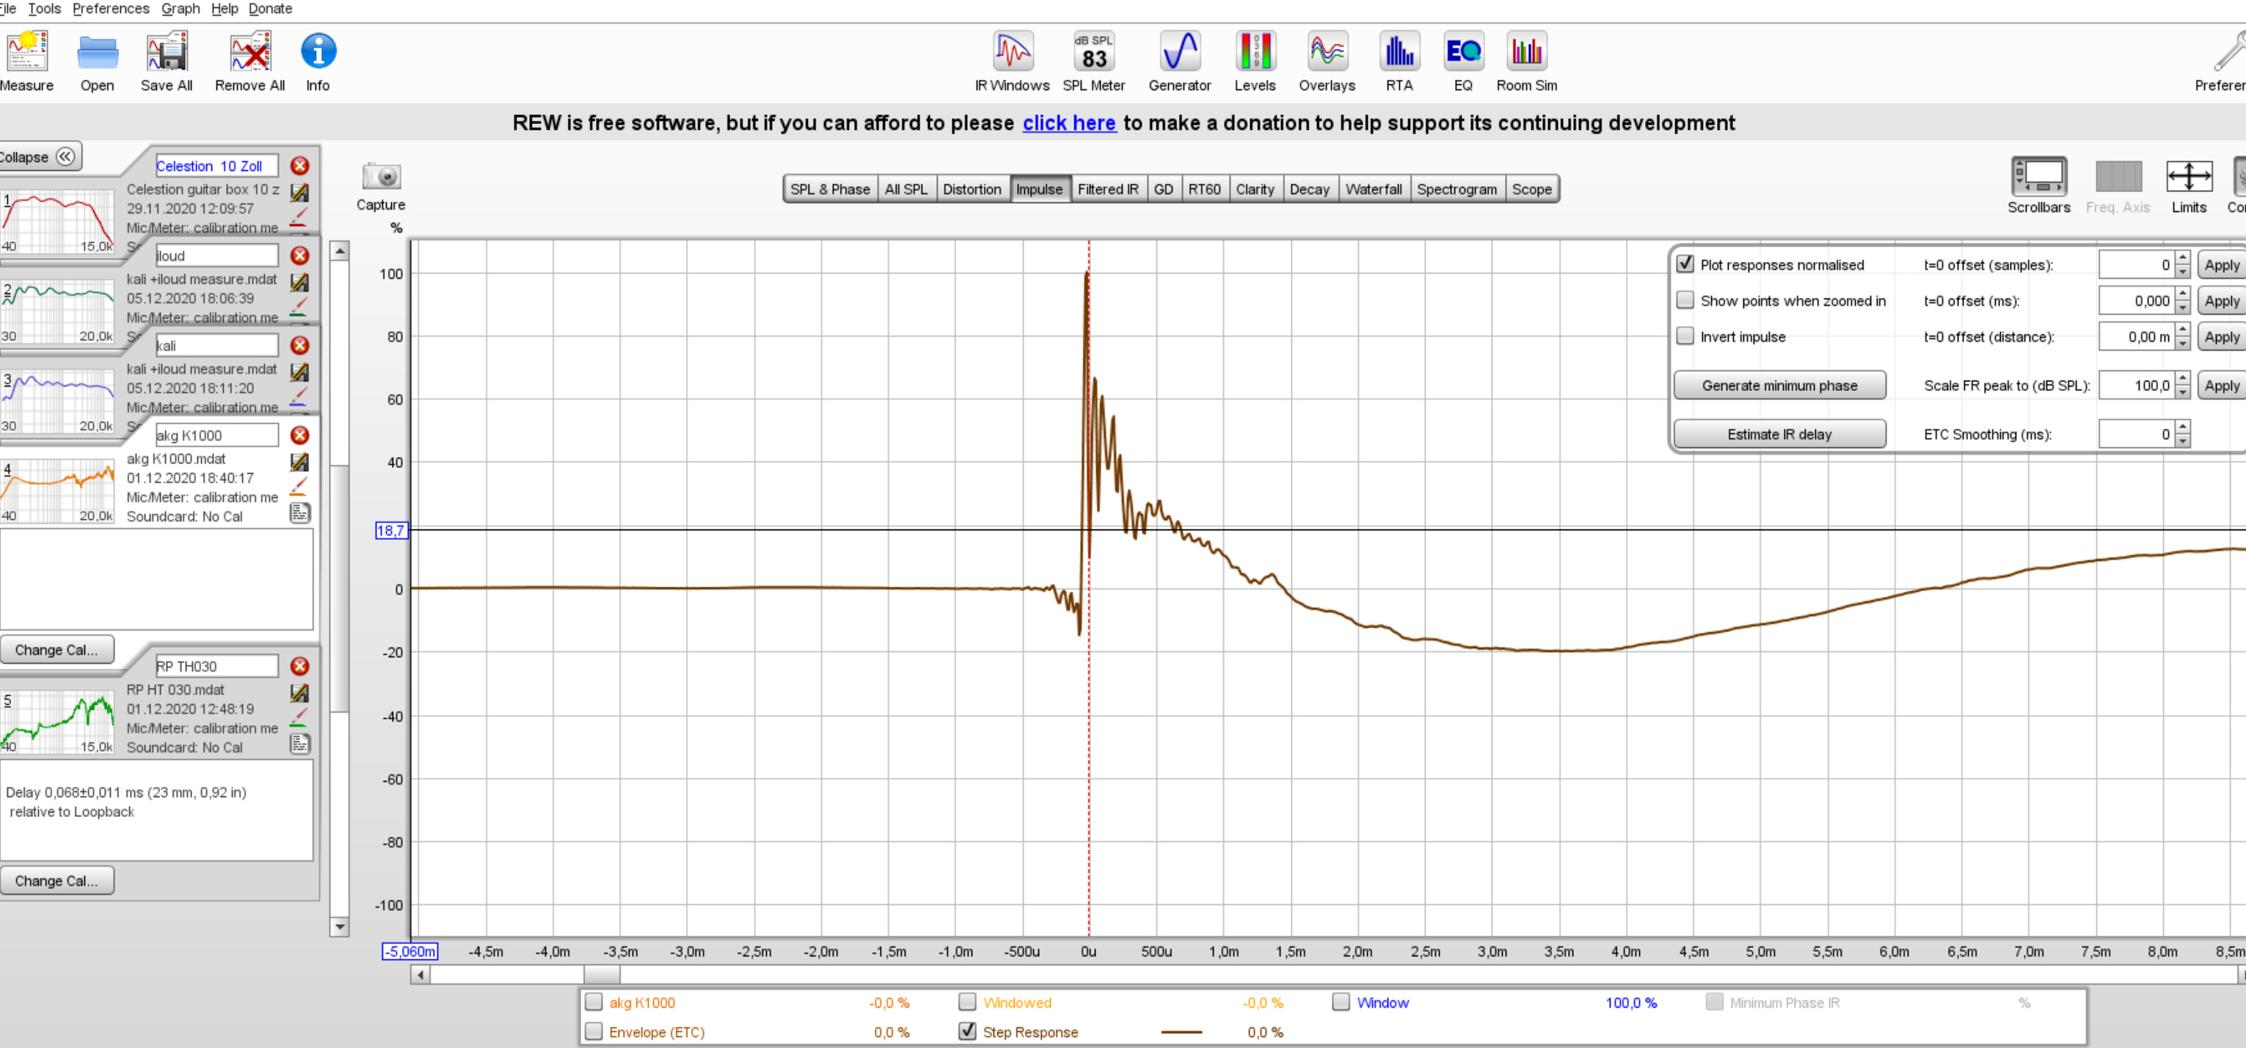Viewport: 2246px width, 1048px height.
Task: Save the Celestion 10 Zoll measurement file
Action: [299, 193]
